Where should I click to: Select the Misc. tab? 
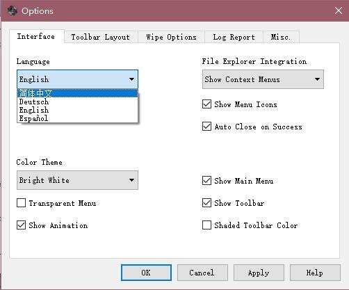click(281, 37)
